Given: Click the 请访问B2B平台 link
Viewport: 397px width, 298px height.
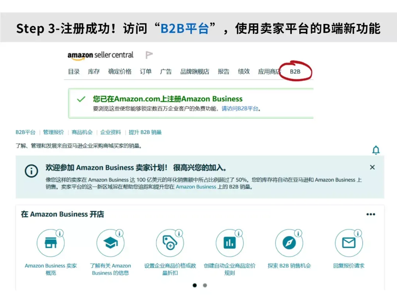Looking at the screenshot, I should coord(240,109).
